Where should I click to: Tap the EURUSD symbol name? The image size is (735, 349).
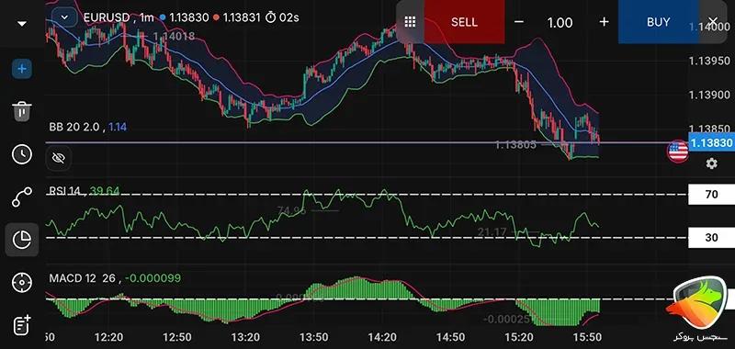pyautogui.click(x=107, y=17)
